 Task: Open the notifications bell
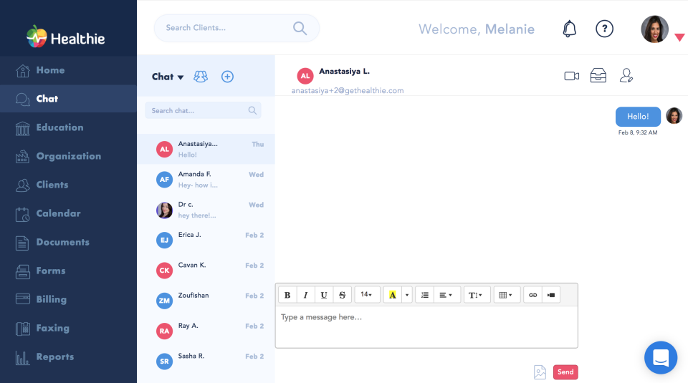coord(569,29)
